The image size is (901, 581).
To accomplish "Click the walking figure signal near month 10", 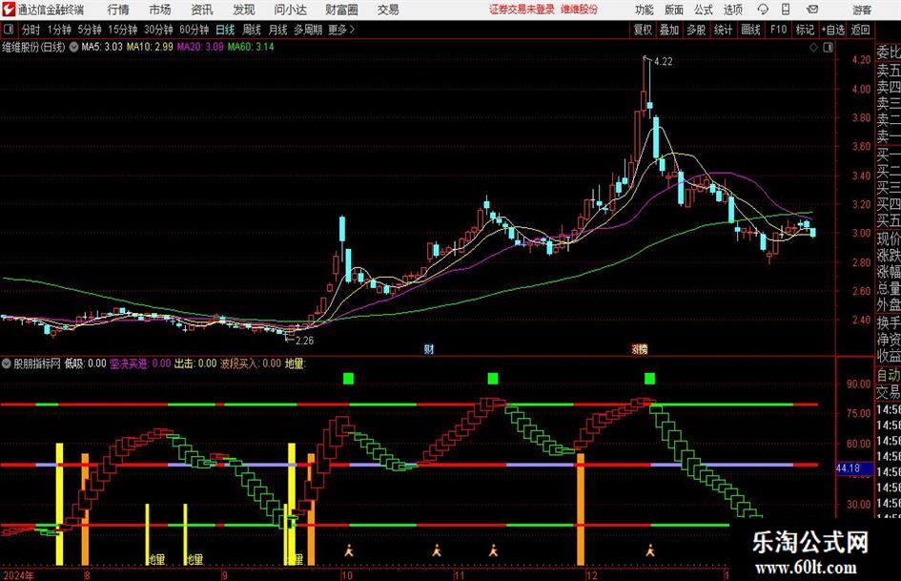I will click(x=349, y=550).
